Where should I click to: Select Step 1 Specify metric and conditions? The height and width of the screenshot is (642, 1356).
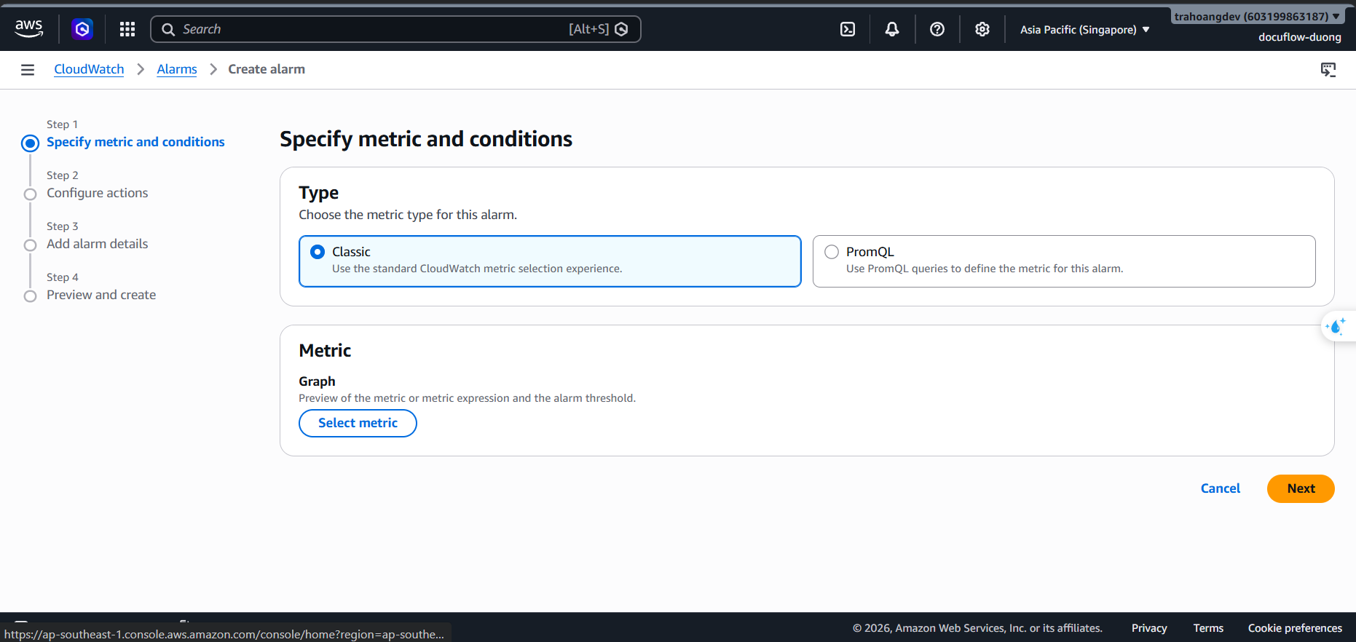135,142
